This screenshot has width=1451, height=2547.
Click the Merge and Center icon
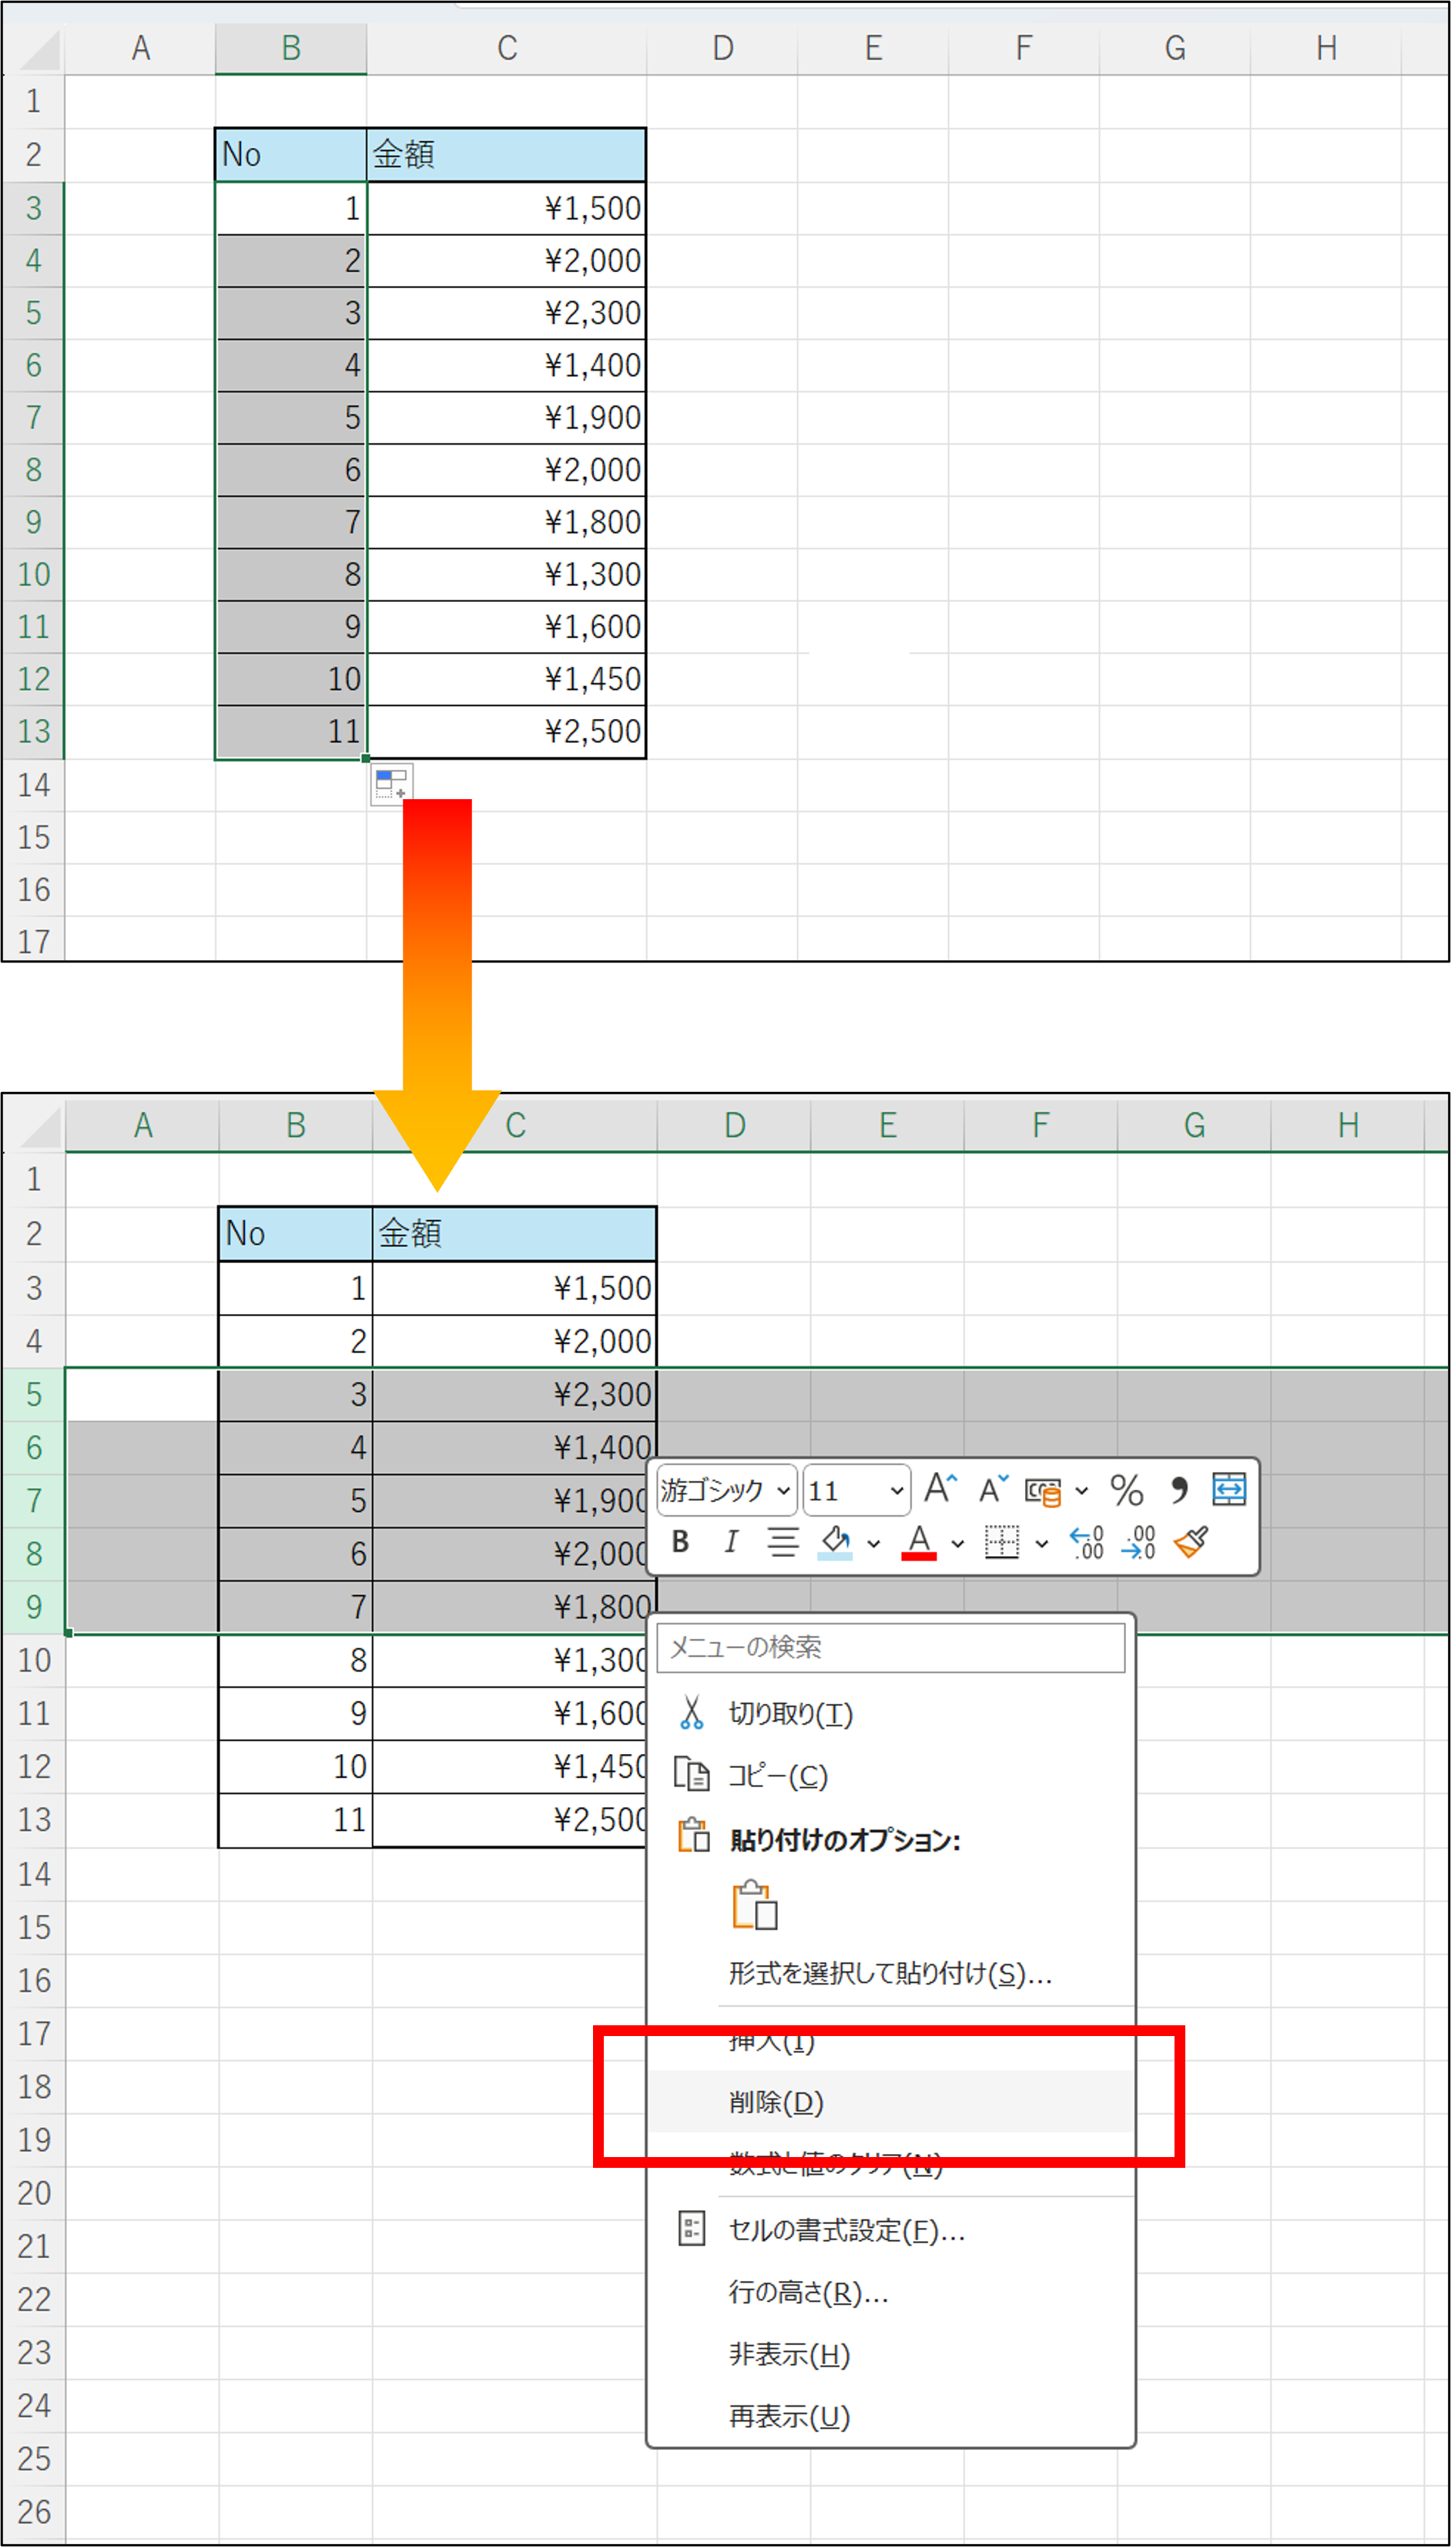coord(1228,1490)
